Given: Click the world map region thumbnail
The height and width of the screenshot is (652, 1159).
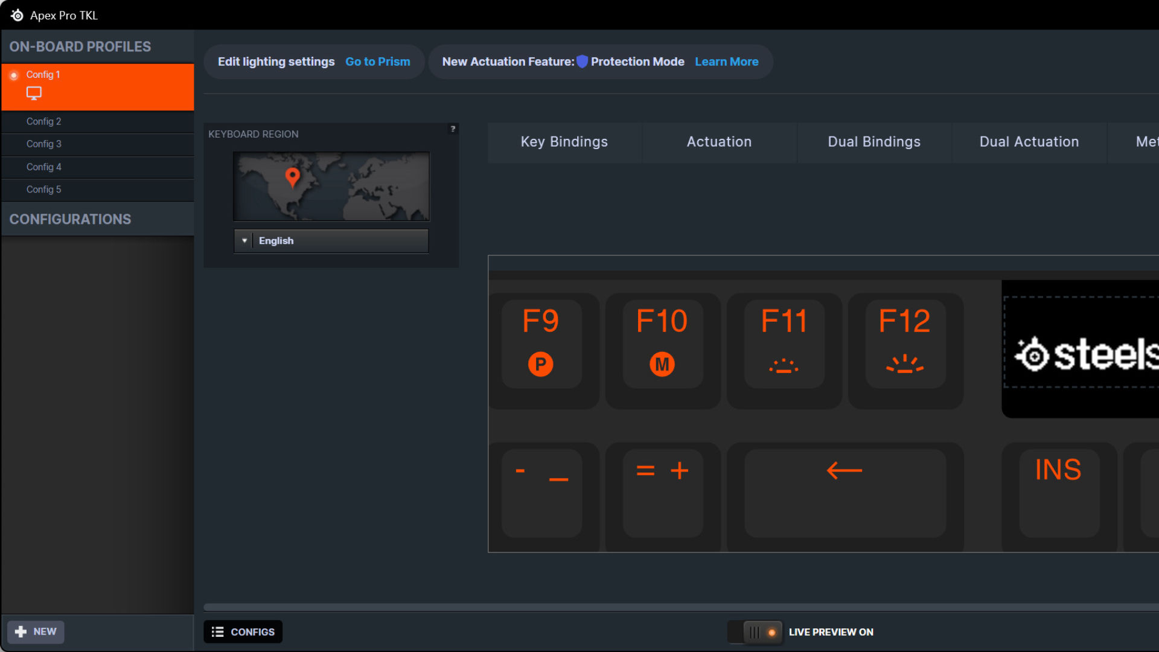Looking at the screenshot, I should (x=331, y=187).
